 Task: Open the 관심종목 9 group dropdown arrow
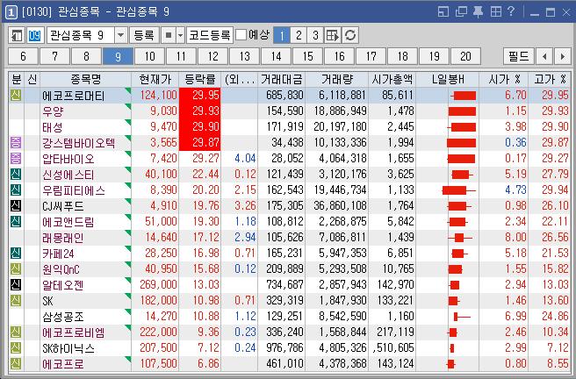coord(120,36)
